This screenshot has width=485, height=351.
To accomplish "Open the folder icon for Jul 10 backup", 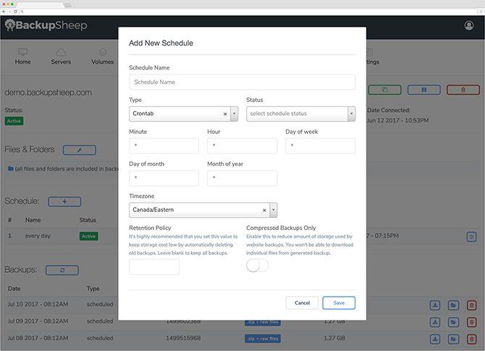I will 453,305.
